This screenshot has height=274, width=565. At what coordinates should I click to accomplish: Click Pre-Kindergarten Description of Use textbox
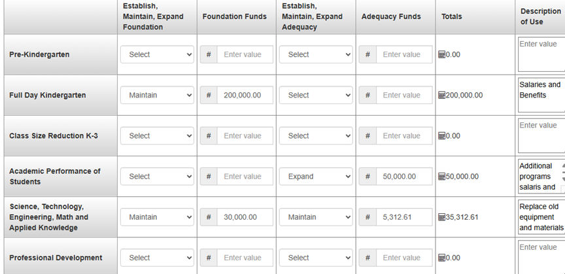[541, 55]
